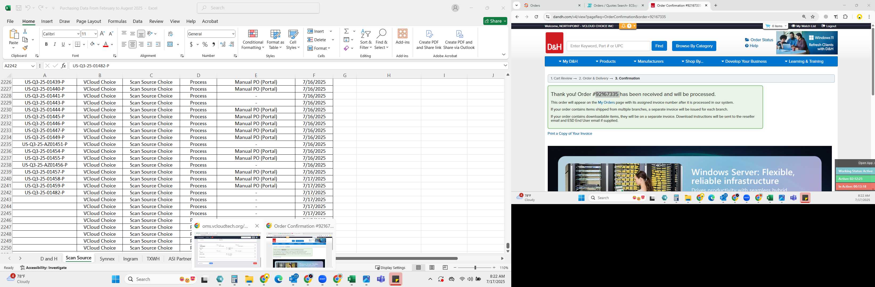Click Print a Copy of Your Invoice
Viewport: 875px width, 287px height.
click(570, 133)
